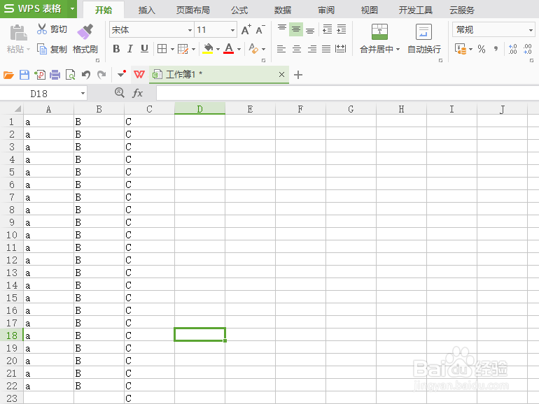The height and width of the screenshot is (404, 539).
Task: Expand the 合并居中 dropdown arrow
Action: [398, 50]
